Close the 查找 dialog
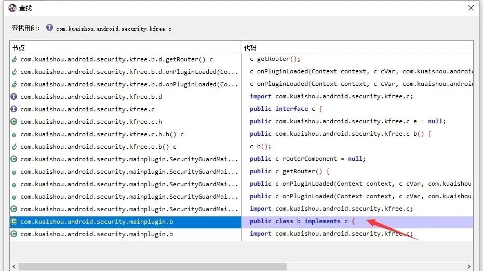Image resolution: width=483 pixels, height=271 pixels. [x=471, y=8]
